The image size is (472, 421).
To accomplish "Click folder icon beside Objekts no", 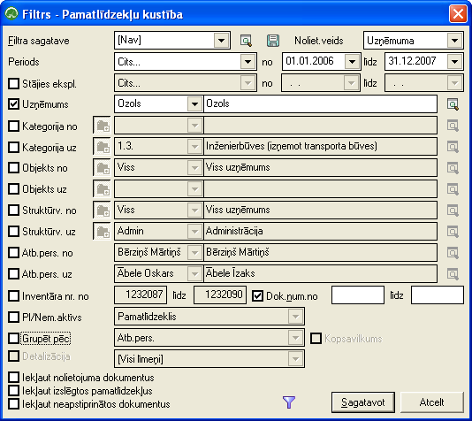I will coord(102,168).
